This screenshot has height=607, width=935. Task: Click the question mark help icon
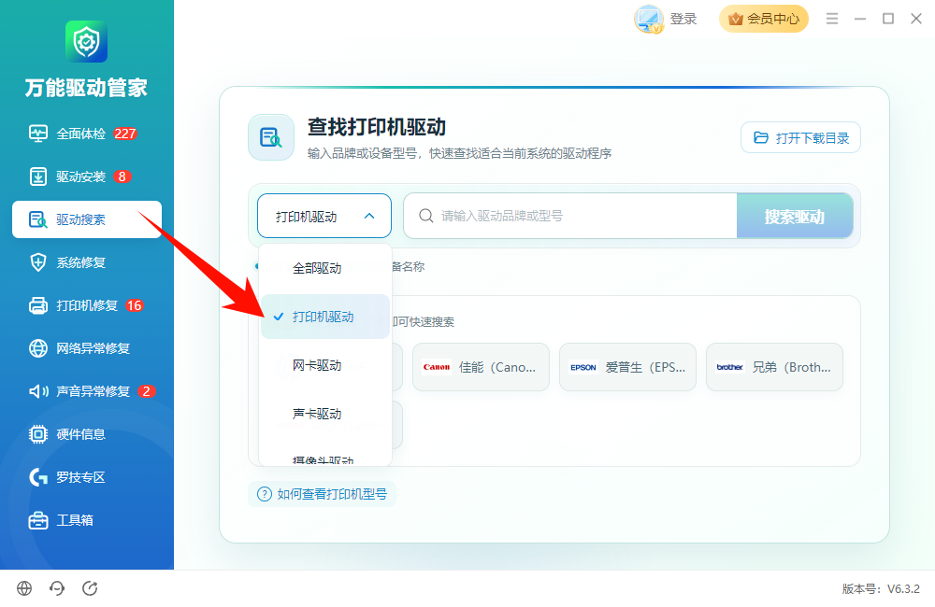tap(265, 494)
